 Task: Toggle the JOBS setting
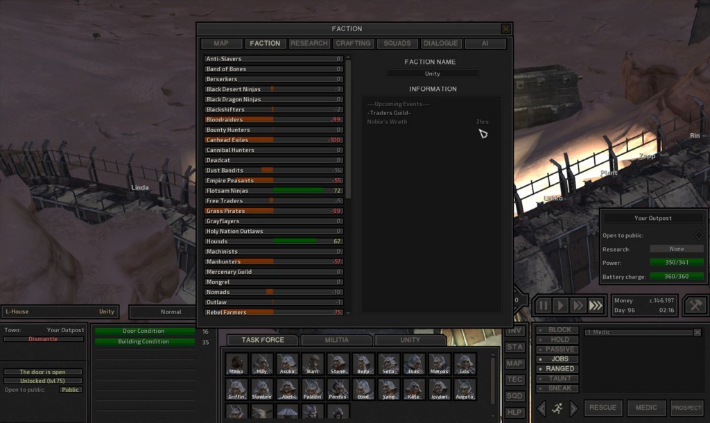[x=557, y=359]
